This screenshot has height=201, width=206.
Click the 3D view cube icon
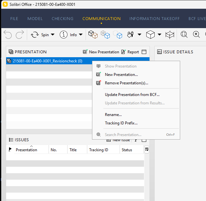click(x=150, y=35)
